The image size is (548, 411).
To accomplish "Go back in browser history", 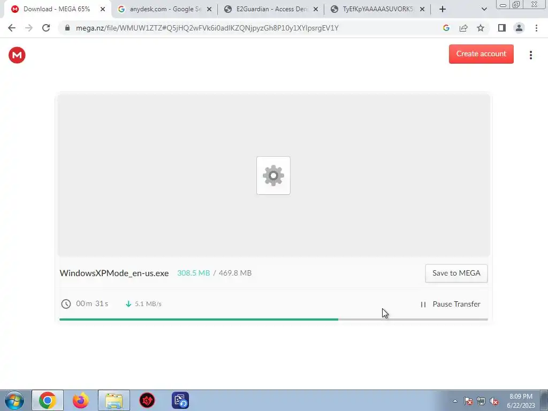I will click(x=12, y=28).
